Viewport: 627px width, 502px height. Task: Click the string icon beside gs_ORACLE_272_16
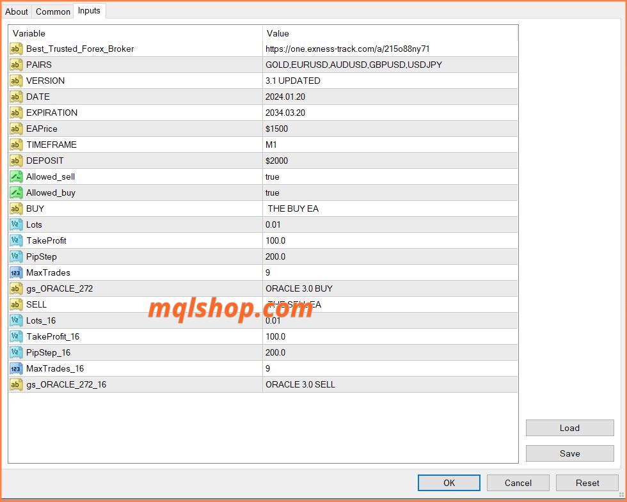[x=16, y=384]
